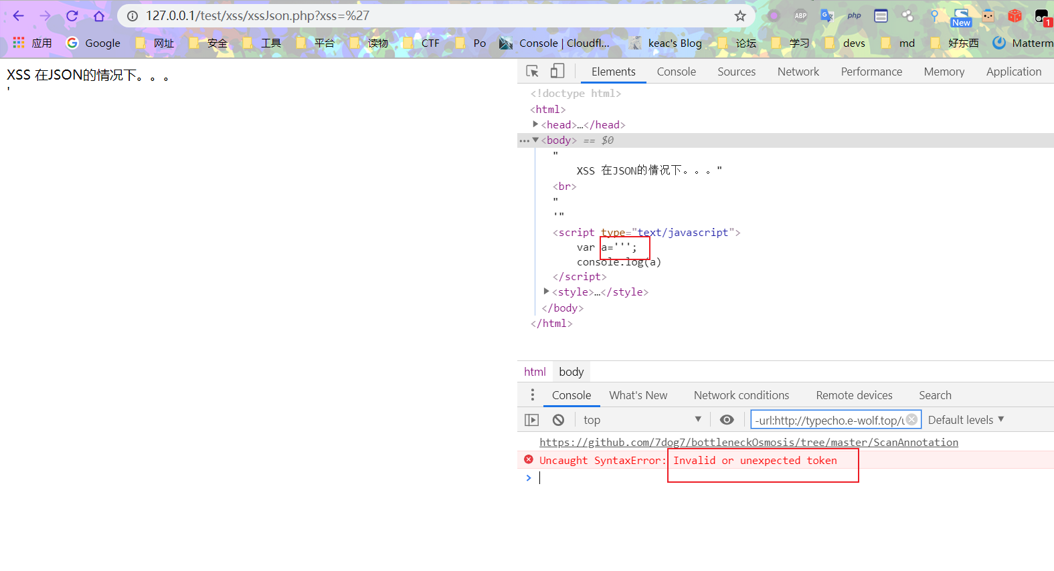Open the top context dropdown

[x=642, y=420]
